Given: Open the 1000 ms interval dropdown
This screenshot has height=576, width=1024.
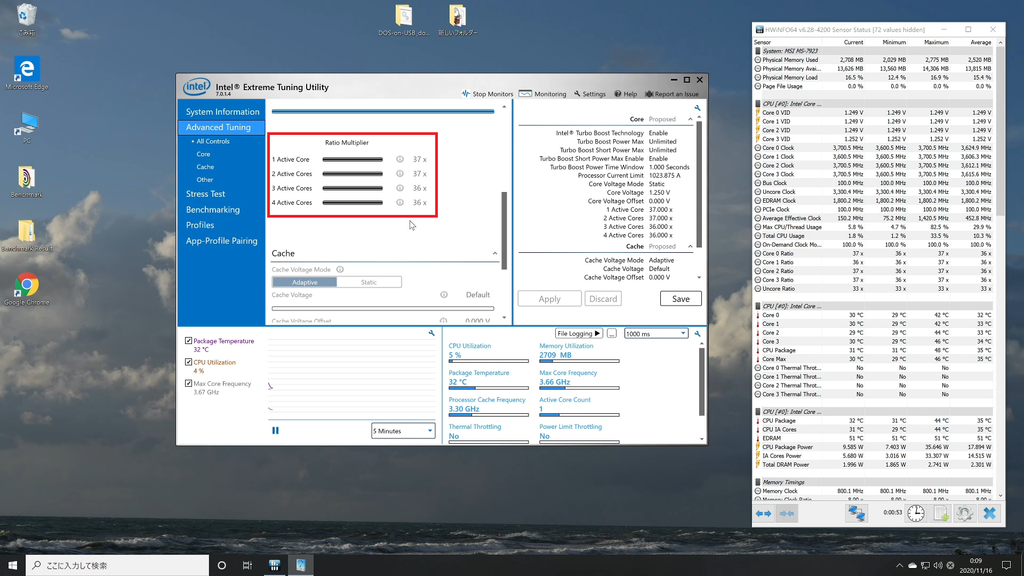Looking at the screenshot, I should 656,334.
